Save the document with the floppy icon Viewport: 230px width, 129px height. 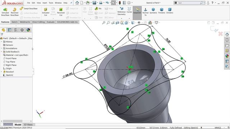94,3
